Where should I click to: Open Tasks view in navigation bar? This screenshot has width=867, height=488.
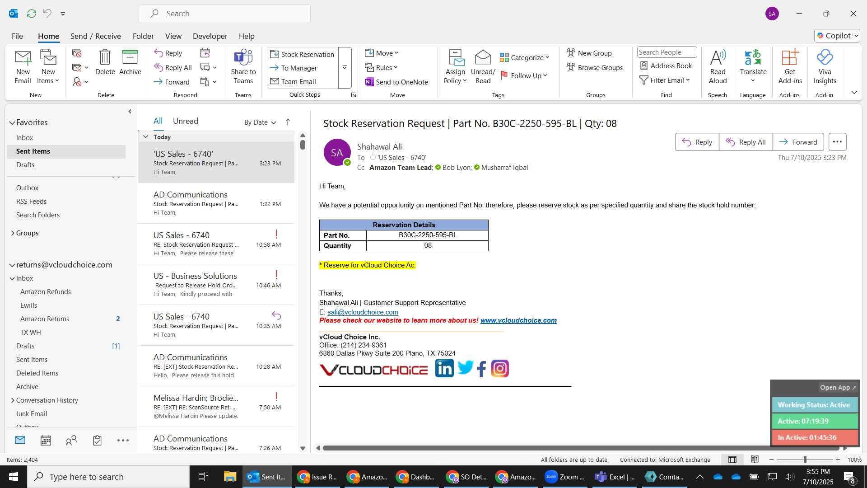tap(97, 441)
